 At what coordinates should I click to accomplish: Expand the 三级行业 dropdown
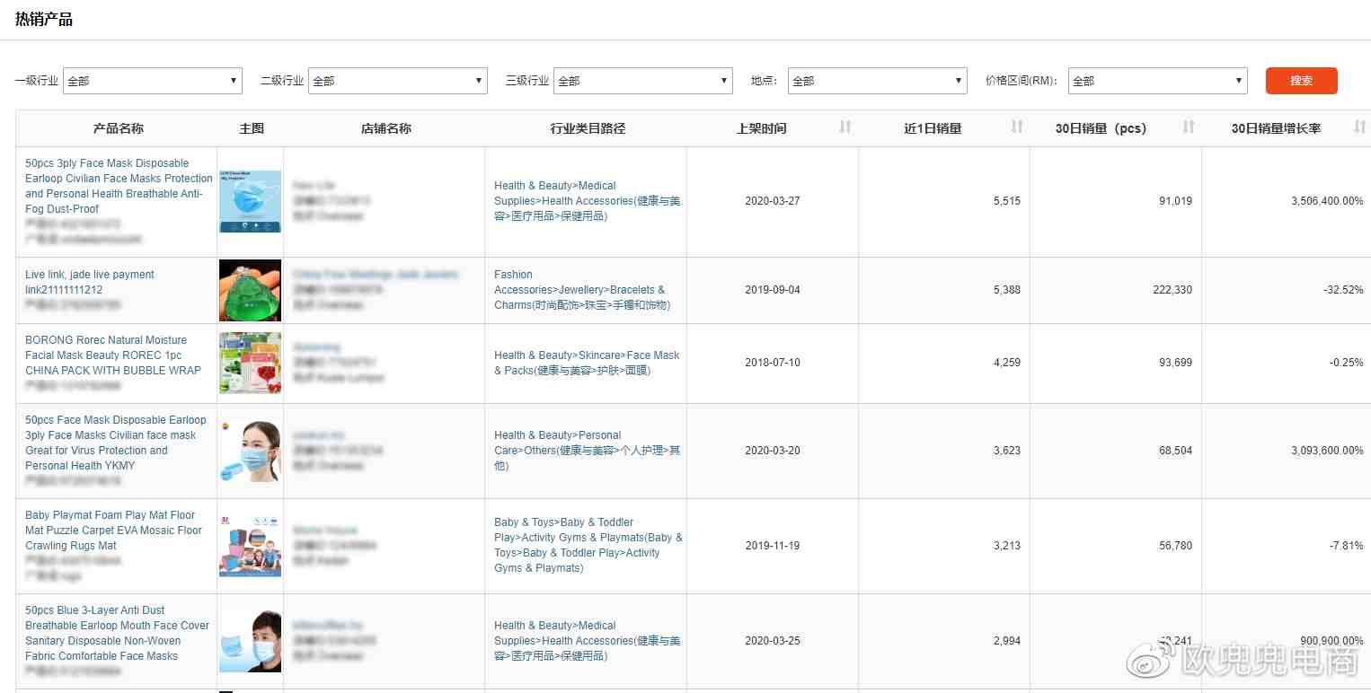642,81
